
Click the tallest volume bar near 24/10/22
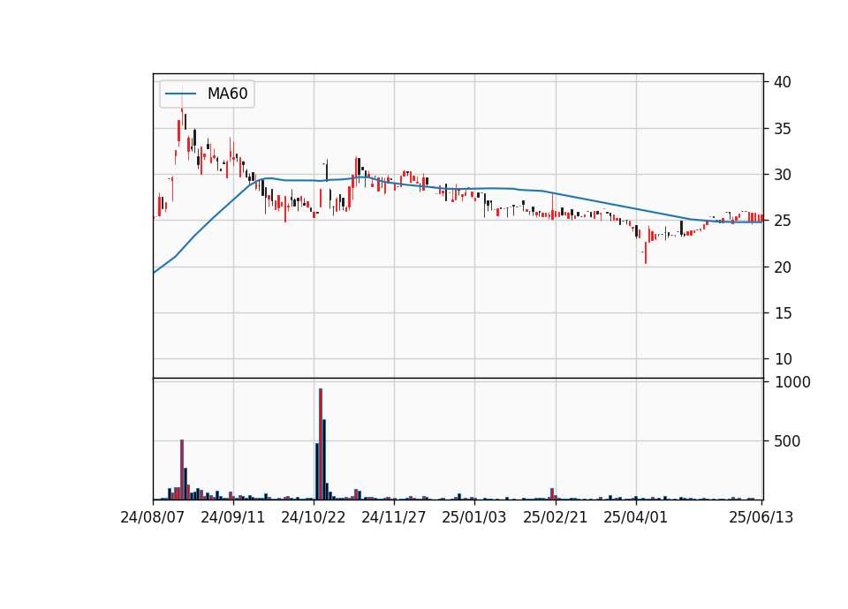click(321, 444)
